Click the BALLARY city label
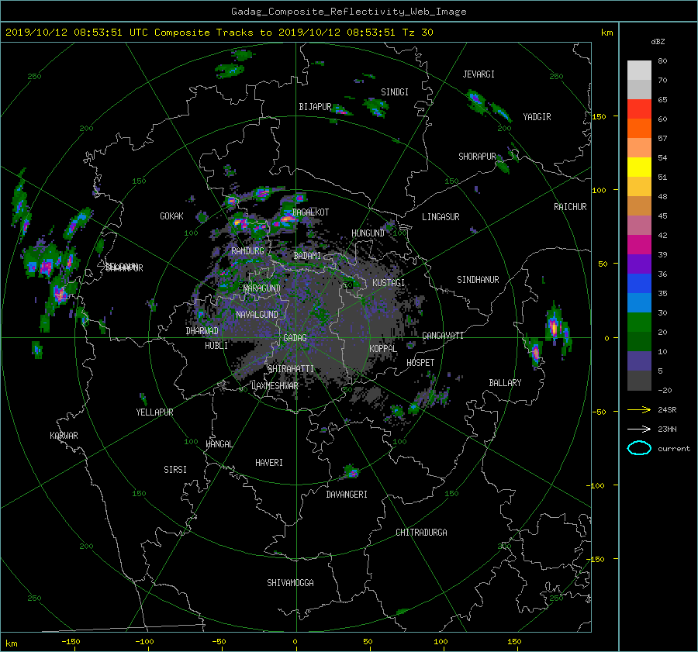 point(505,383)
